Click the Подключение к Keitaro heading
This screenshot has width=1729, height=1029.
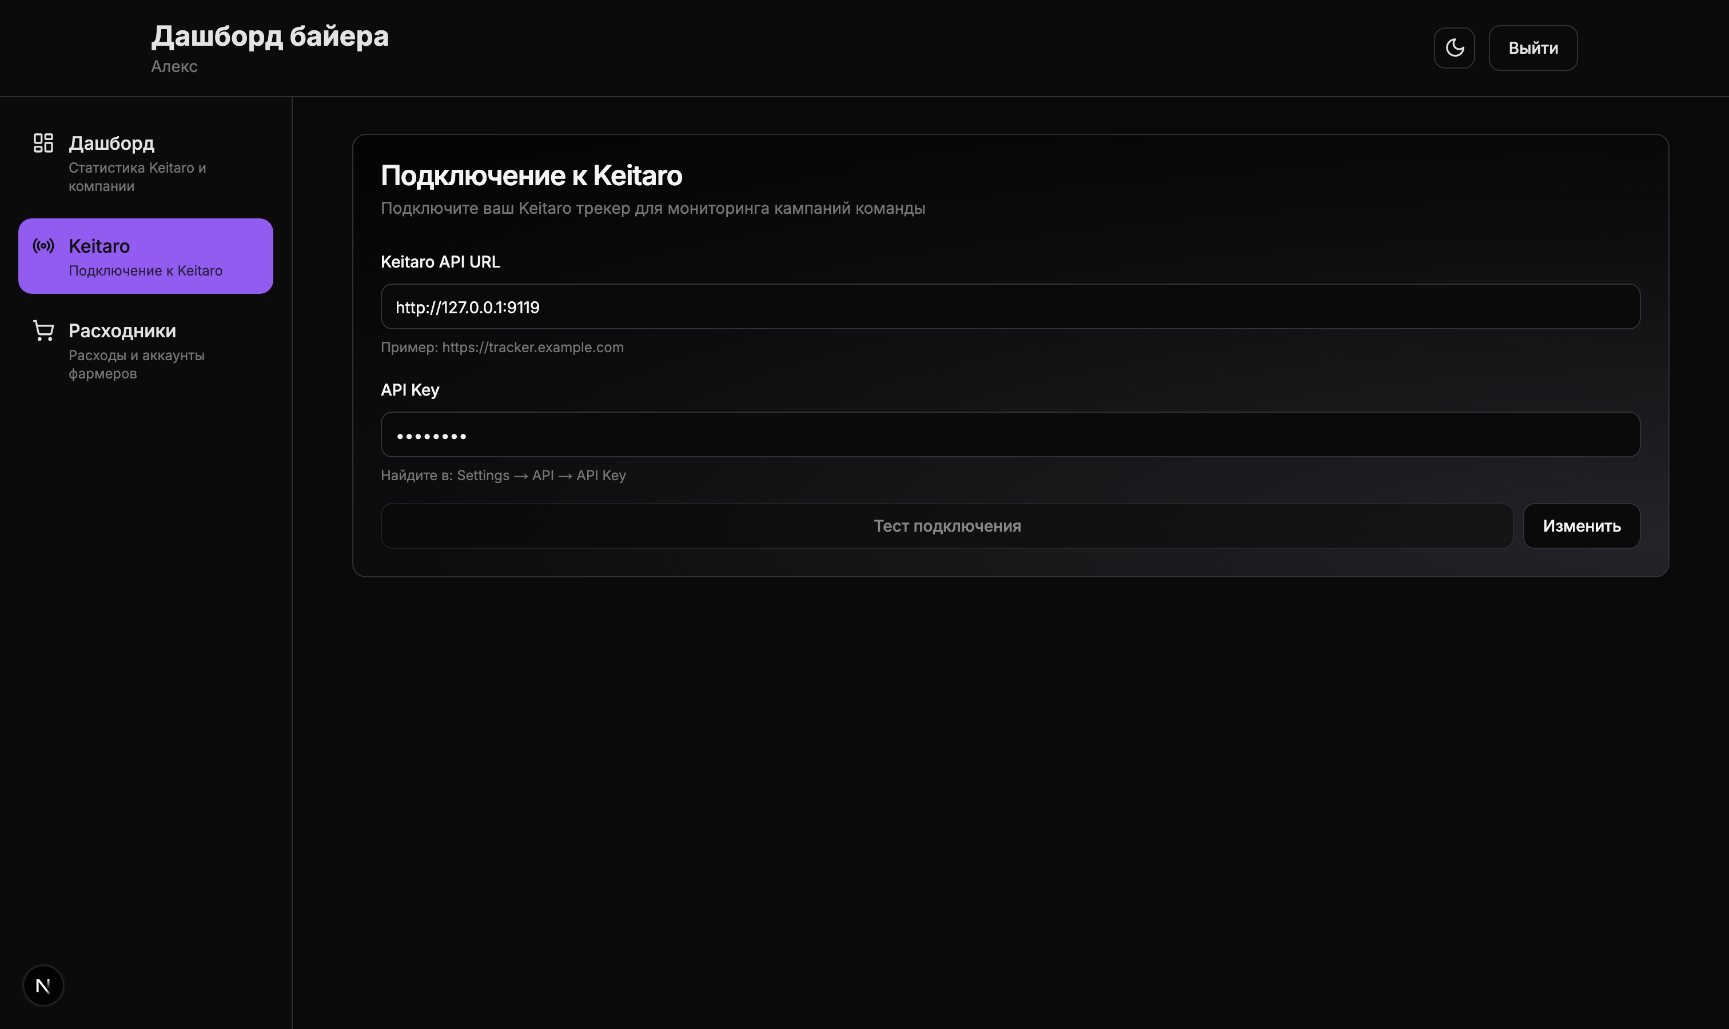(531, 176)
